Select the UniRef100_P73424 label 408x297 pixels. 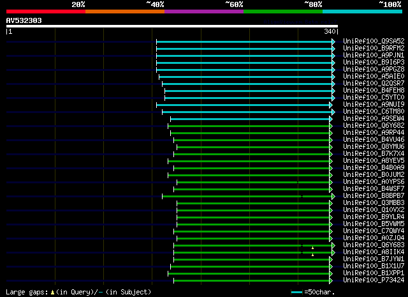pos(374,280)
